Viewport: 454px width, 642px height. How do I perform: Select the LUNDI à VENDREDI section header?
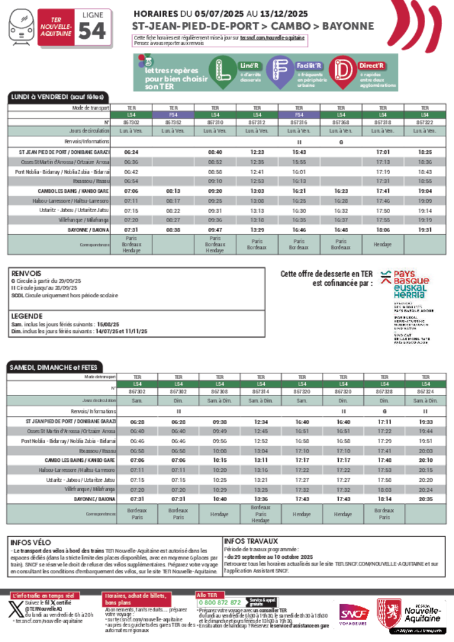coord(59,96)
